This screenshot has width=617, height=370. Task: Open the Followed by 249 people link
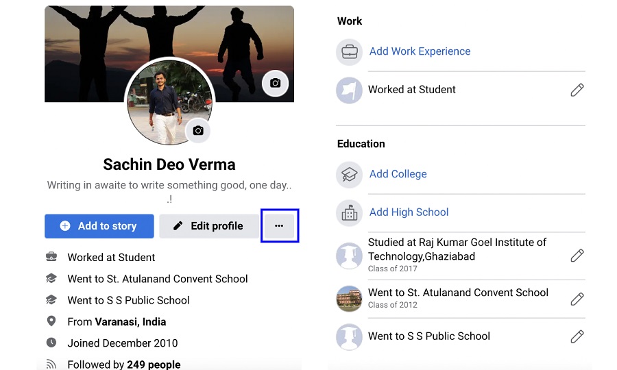point(124,364)
